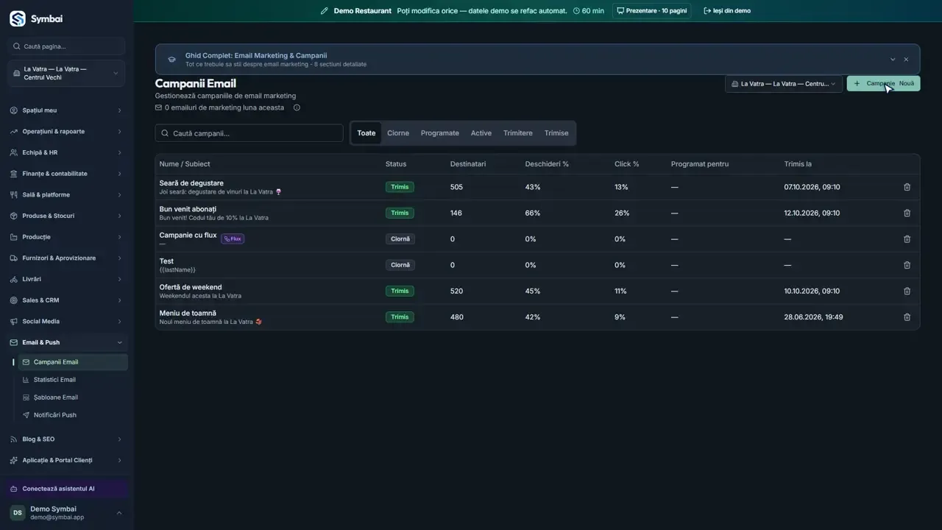The height and width of the screenshot is (530, 942).
Task: Focus the Caută pagina sidebar search
Action: (x=66, y=46)
